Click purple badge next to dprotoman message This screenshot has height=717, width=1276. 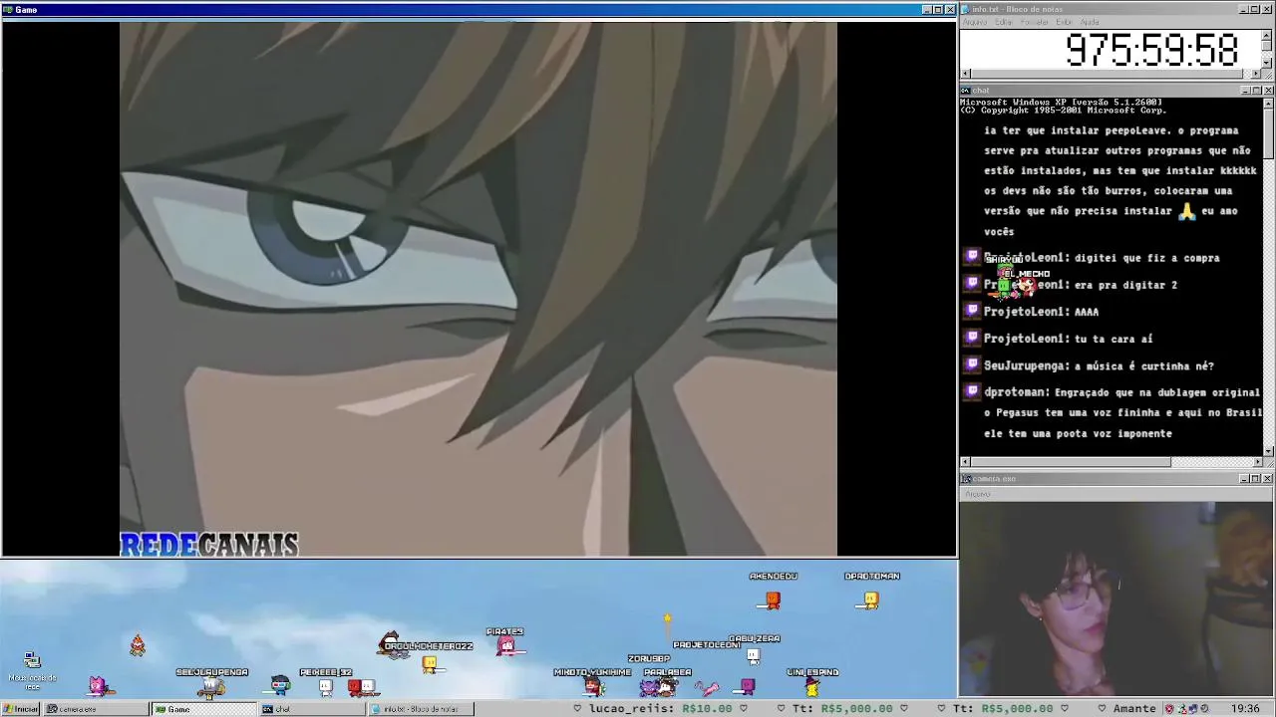click(x=973, y=391)
